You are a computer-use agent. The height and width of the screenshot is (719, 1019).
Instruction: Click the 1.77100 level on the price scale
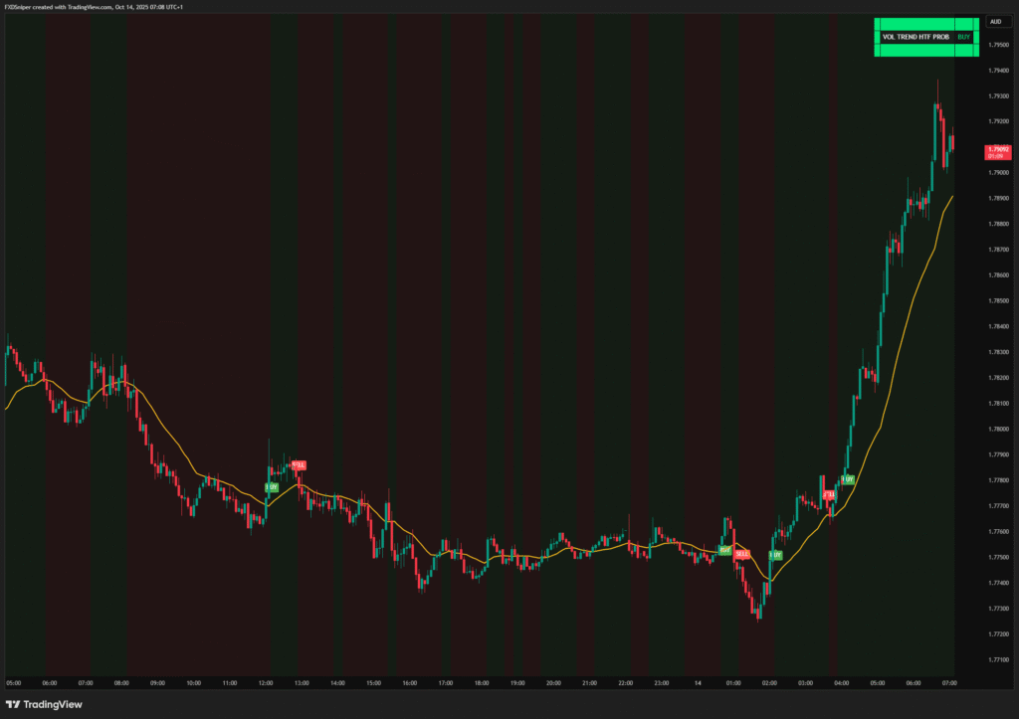coord(998,659)
